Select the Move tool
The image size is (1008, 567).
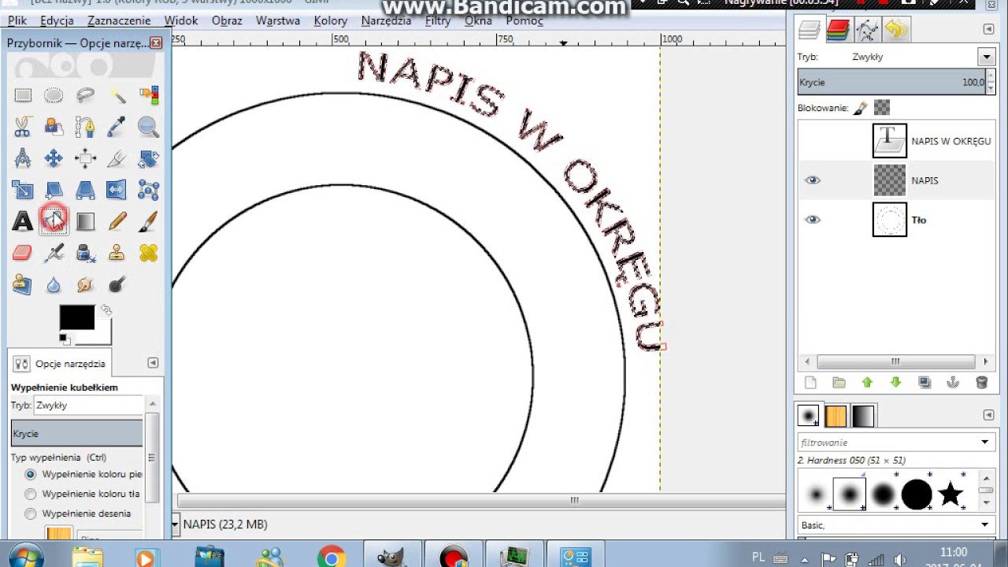54,158
